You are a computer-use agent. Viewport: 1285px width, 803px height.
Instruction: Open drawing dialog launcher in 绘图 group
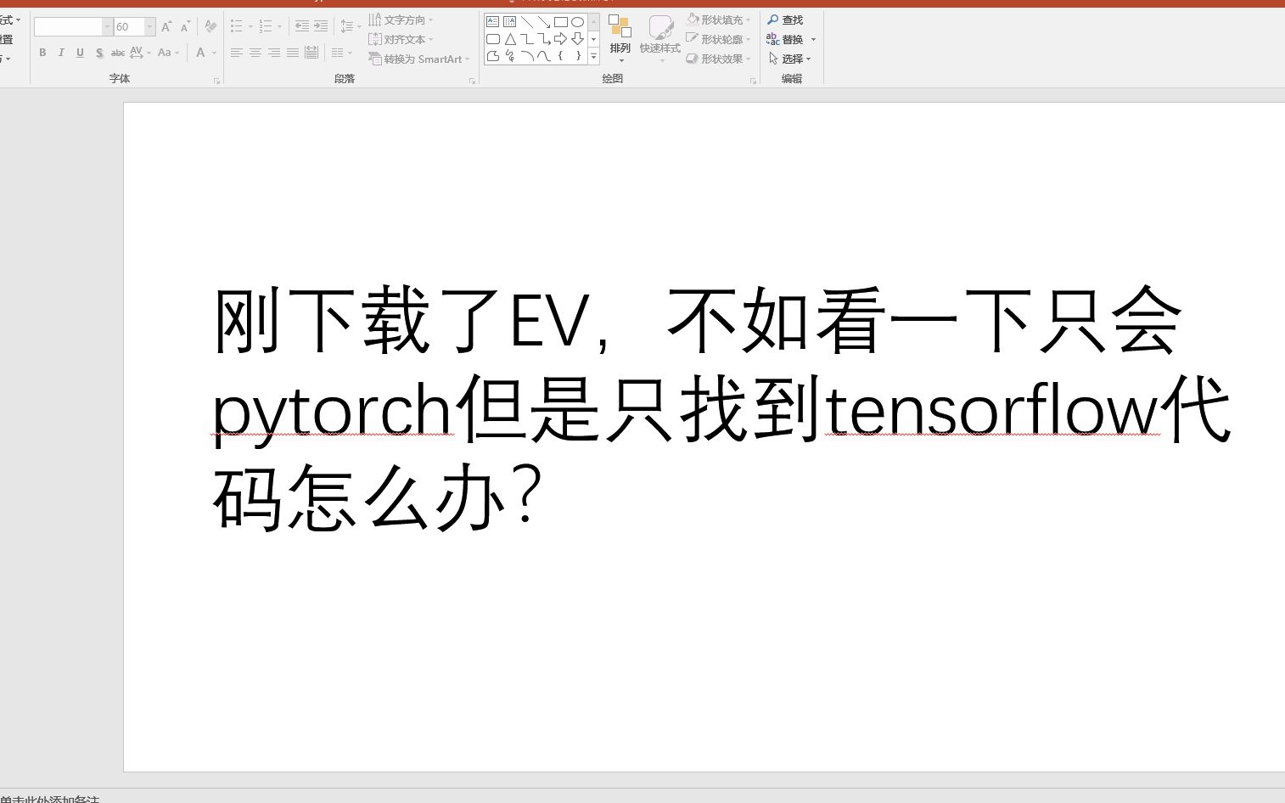tap(753, 81)
